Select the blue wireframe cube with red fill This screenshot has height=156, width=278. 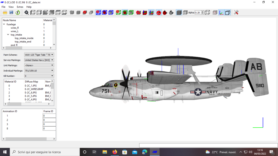tap(105, 12)
